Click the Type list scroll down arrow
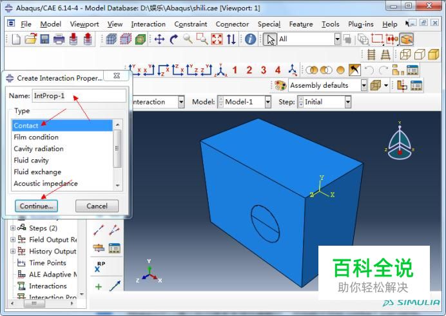 coord(117,186)
